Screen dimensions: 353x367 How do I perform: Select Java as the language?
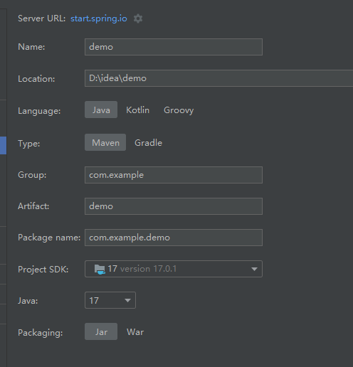(x=101, y=110)
